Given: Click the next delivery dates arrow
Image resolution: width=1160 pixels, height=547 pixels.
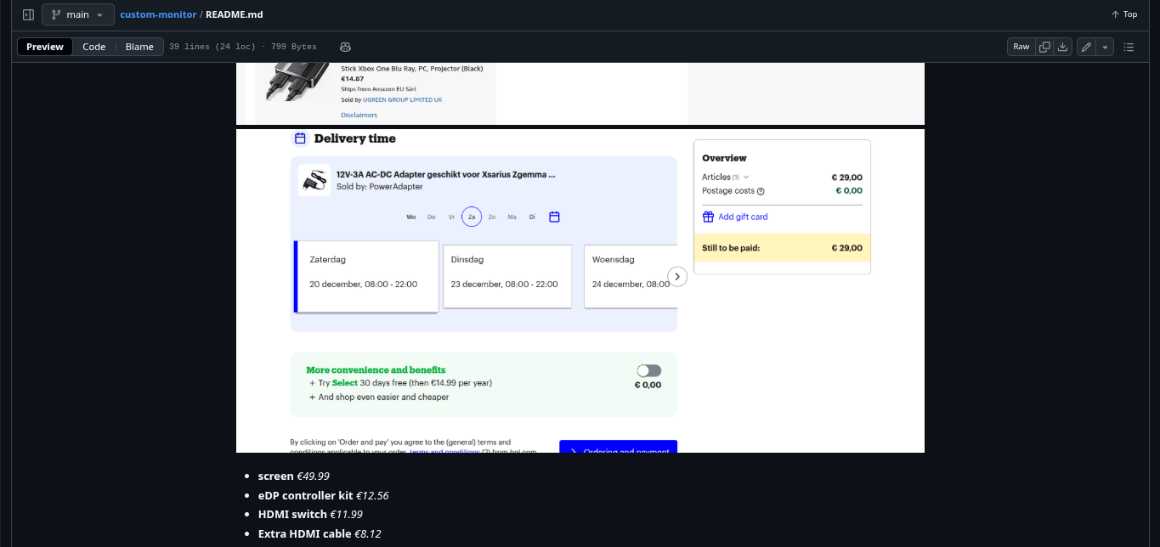Looking at the screenshot, I should tap(677, 276).
